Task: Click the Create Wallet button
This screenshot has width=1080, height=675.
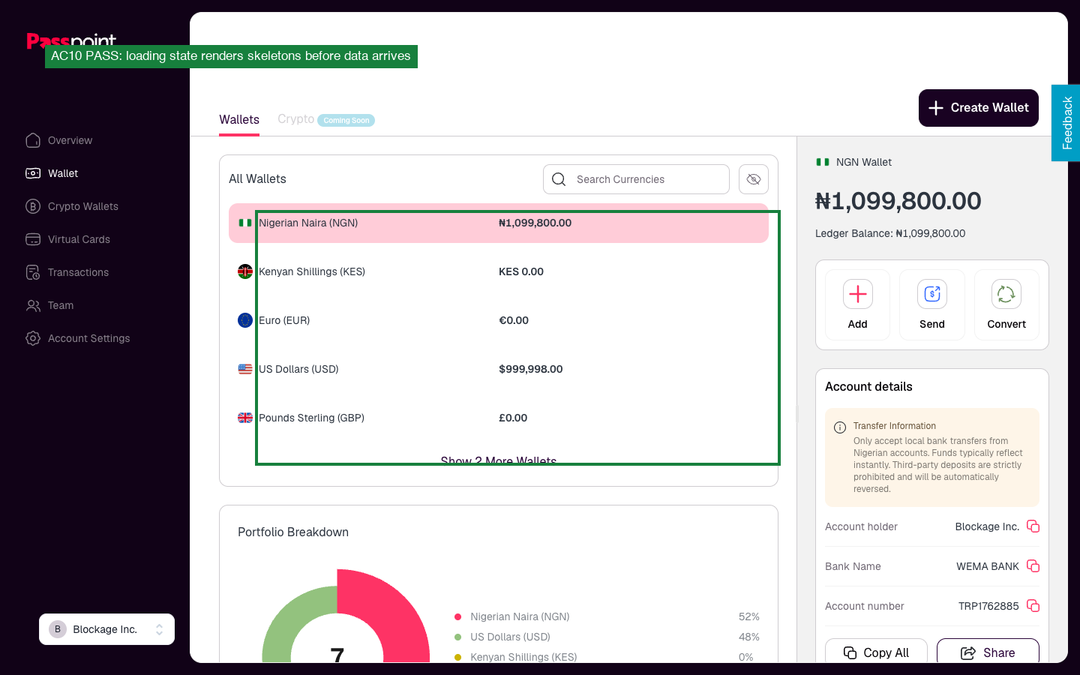Action: 979,108
